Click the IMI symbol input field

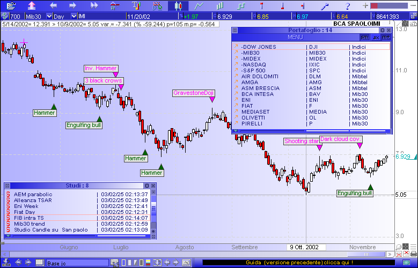pyautogui.click(x=101, y=16)
